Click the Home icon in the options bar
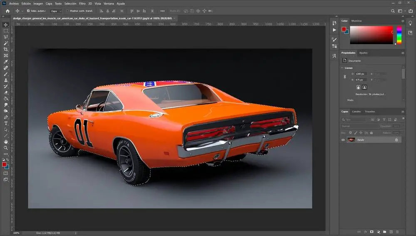416x236 pixels. 7,11
